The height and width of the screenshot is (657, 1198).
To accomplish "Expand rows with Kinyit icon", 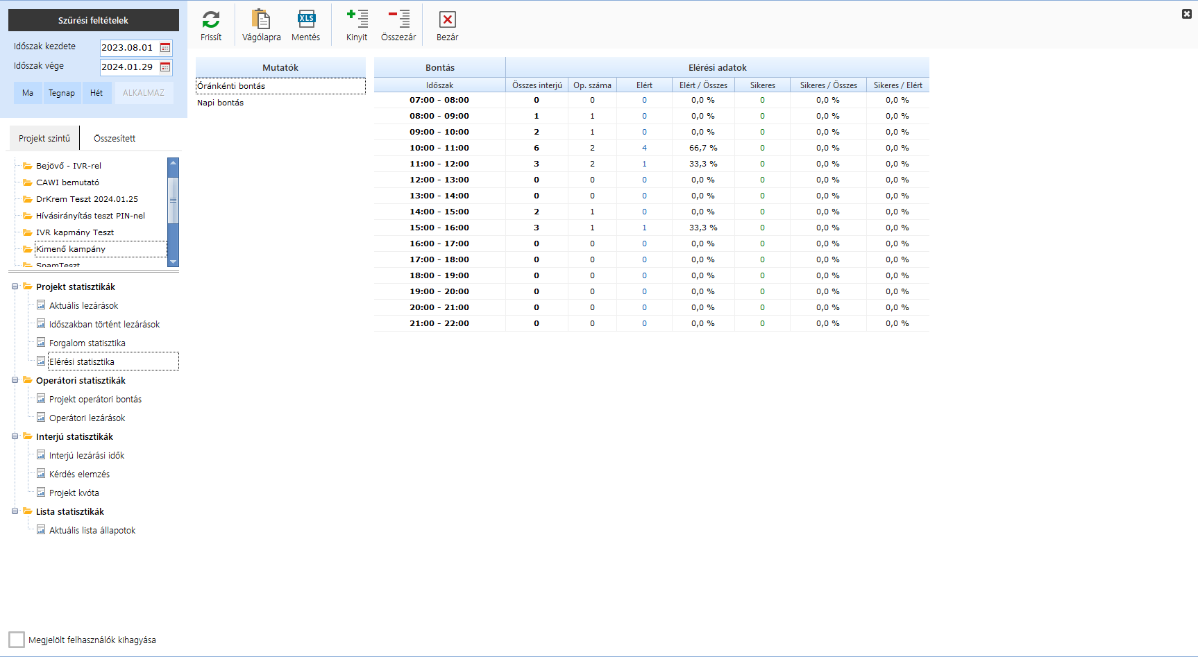I will point(357,19).
